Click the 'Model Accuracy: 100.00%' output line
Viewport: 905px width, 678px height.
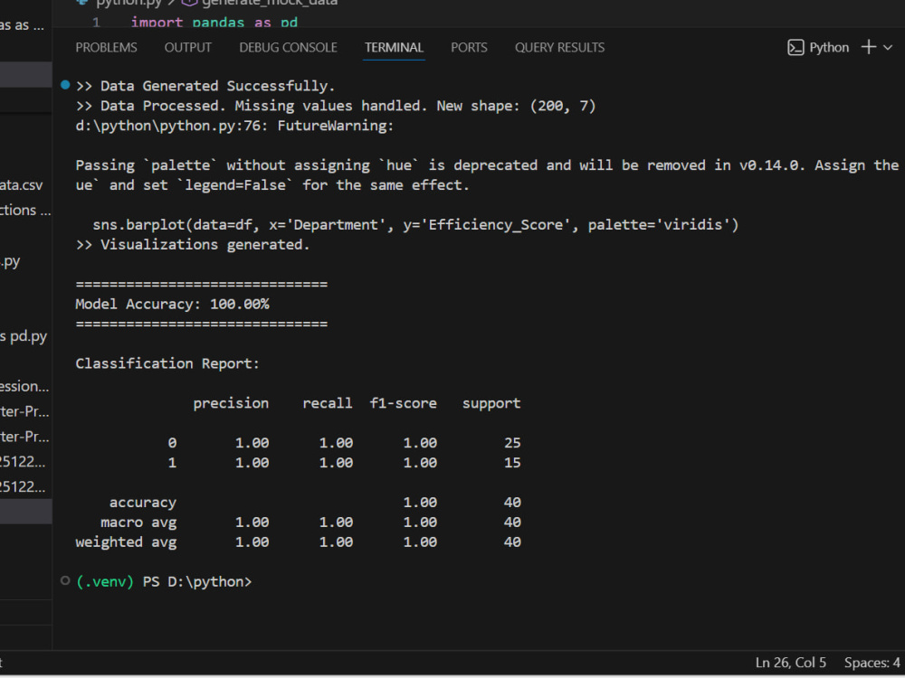(x=172, y=304)
